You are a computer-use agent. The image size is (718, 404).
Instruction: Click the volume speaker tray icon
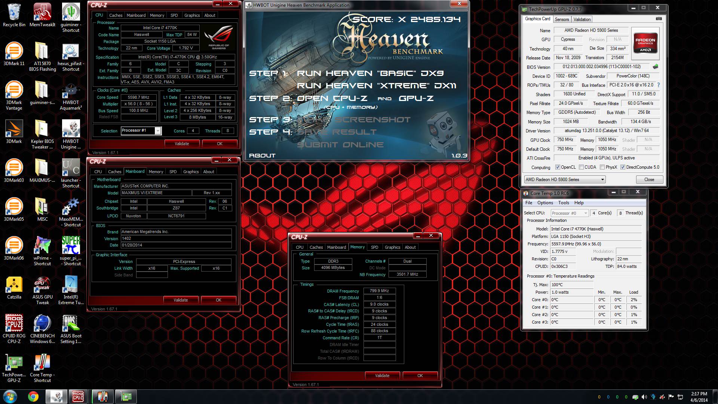(x=644, y=397)
